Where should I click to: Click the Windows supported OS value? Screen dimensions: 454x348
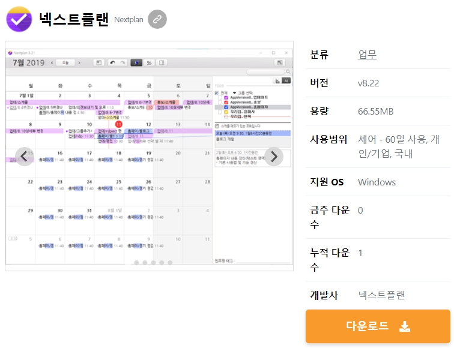pyautogui.click(x=377, y=182)
